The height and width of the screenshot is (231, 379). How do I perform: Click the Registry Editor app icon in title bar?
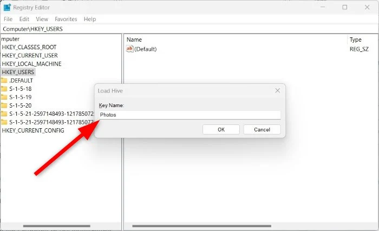7,8
